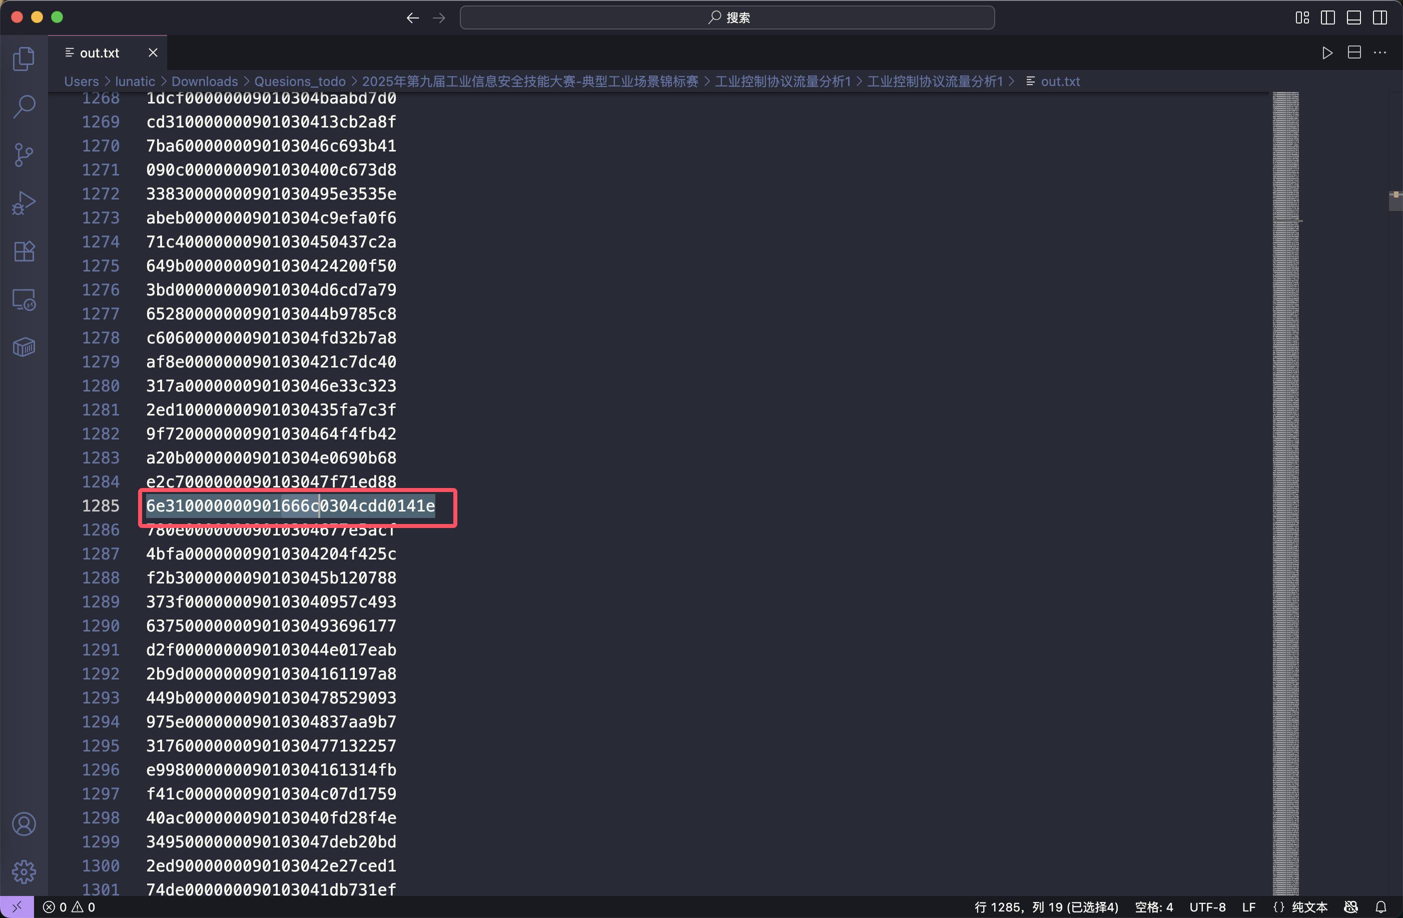Click line 1300 text 2ed900000009010304 2e27ced1

(271, 865)
